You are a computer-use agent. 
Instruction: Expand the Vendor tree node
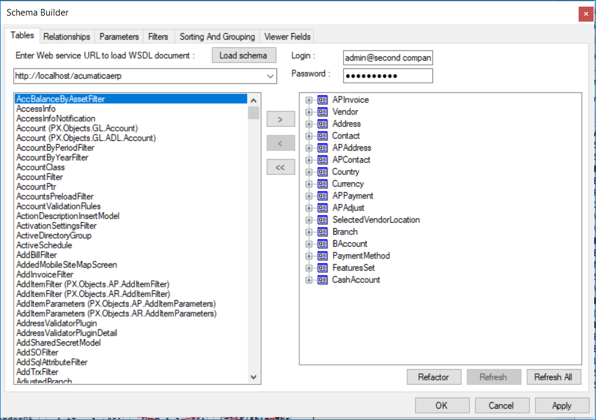click(309, 112)
